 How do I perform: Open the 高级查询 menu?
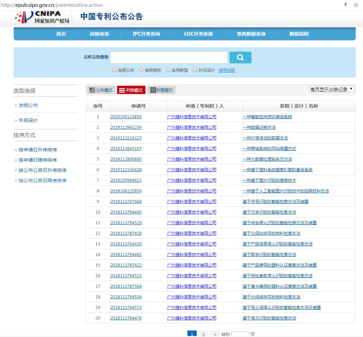[99, 34]
